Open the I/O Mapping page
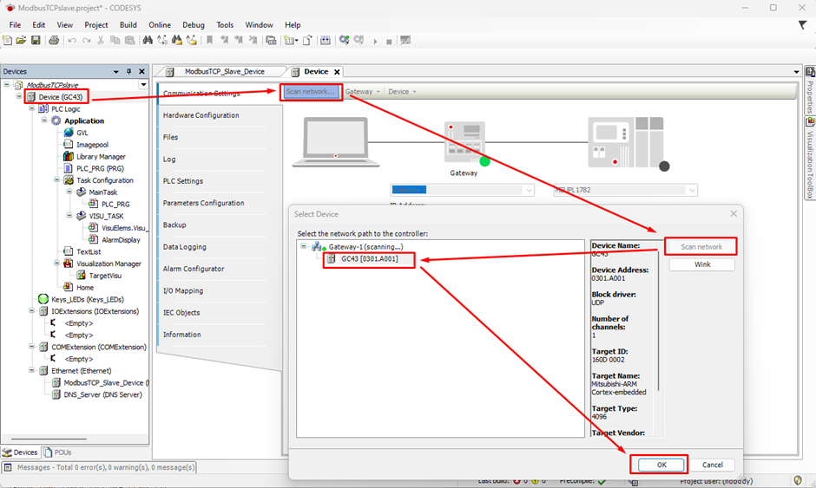 [x=183, y=290]
